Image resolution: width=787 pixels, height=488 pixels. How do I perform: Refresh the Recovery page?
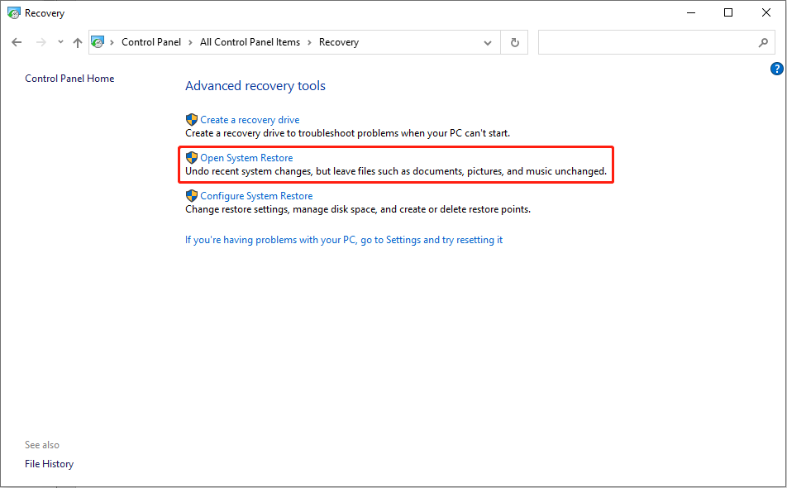pyautogui.click(x=514, y=41)
